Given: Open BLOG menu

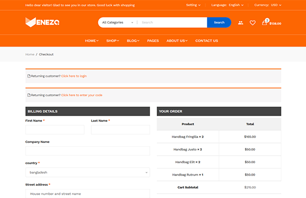Looking at the screenshot, I should point(133,41).
